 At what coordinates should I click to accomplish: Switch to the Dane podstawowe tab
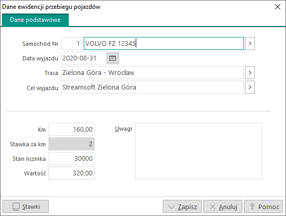35,20
